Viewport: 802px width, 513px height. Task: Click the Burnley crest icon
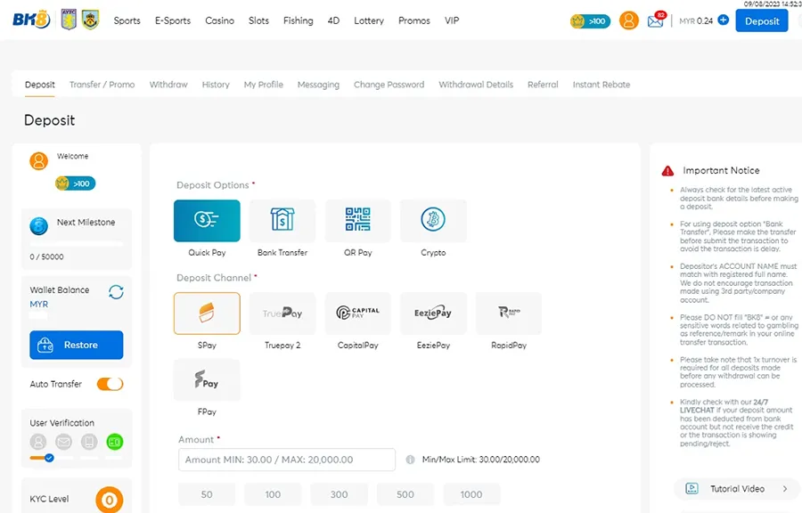pos(91,20)
